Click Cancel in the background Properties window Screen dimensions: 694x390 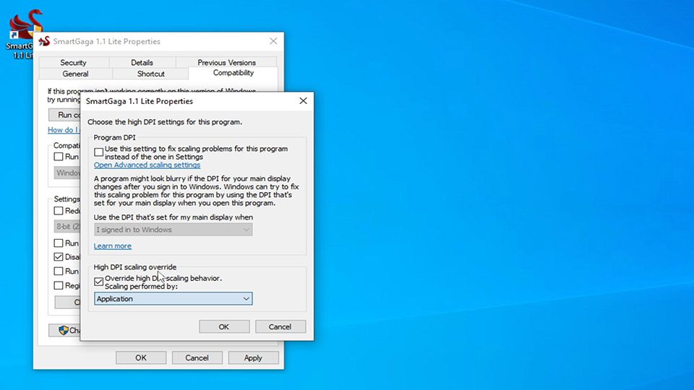pos(197,357)
